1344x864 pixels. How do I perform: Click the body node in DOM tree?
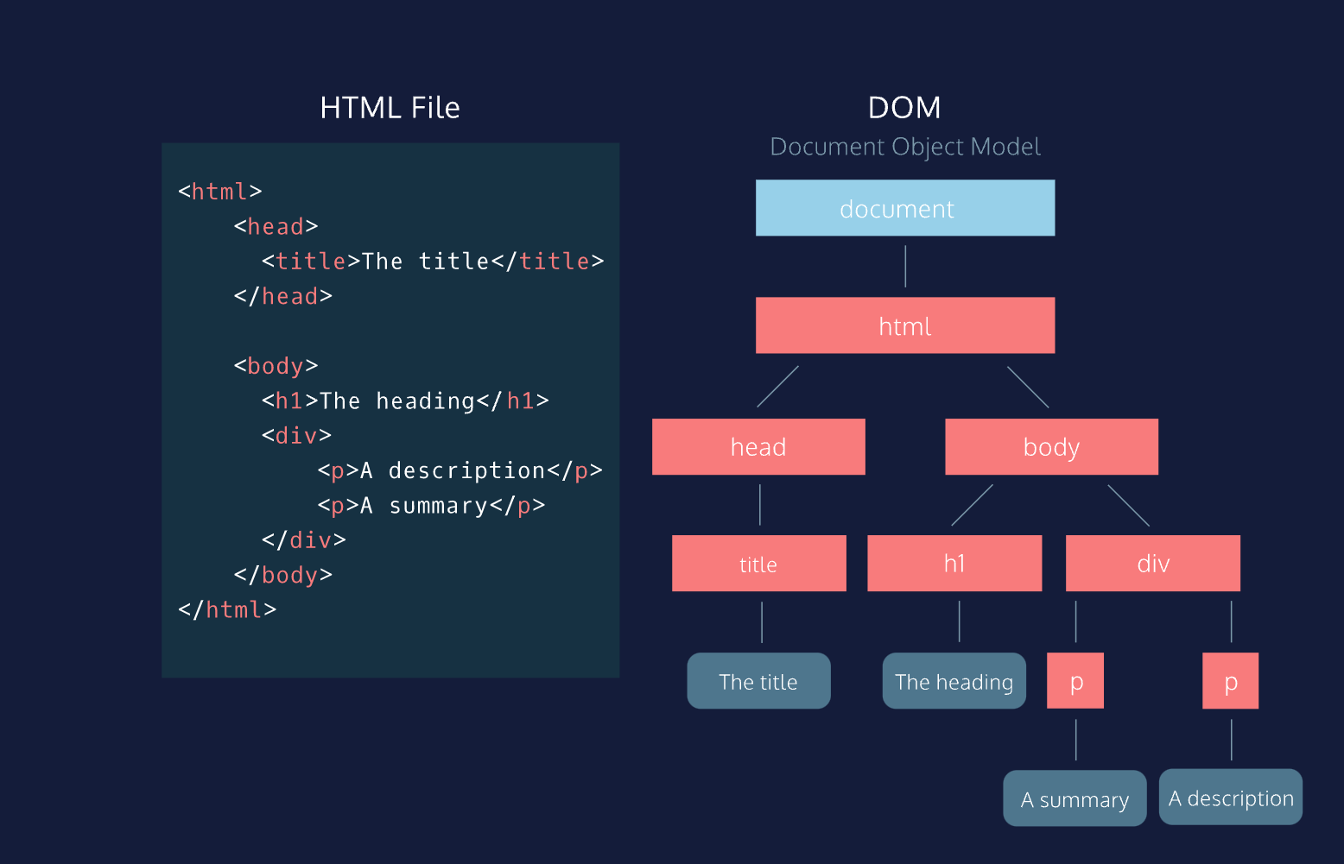(x=1051, y=446)
